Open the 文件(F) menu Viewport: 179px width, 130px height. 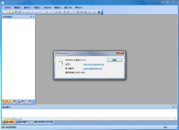[x=8, y=7]
